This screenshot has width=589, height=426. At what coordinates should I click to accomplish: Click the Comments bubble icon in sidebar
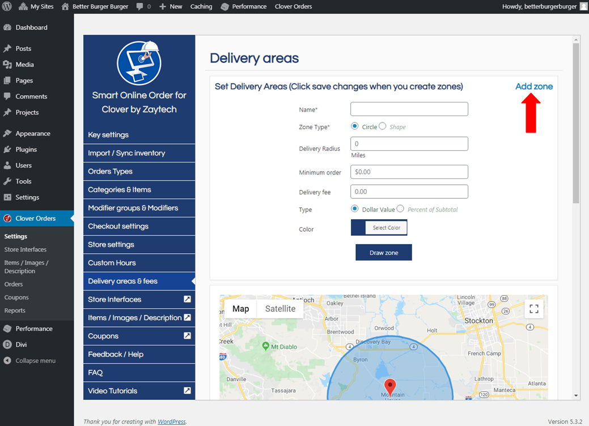[7, 96]
